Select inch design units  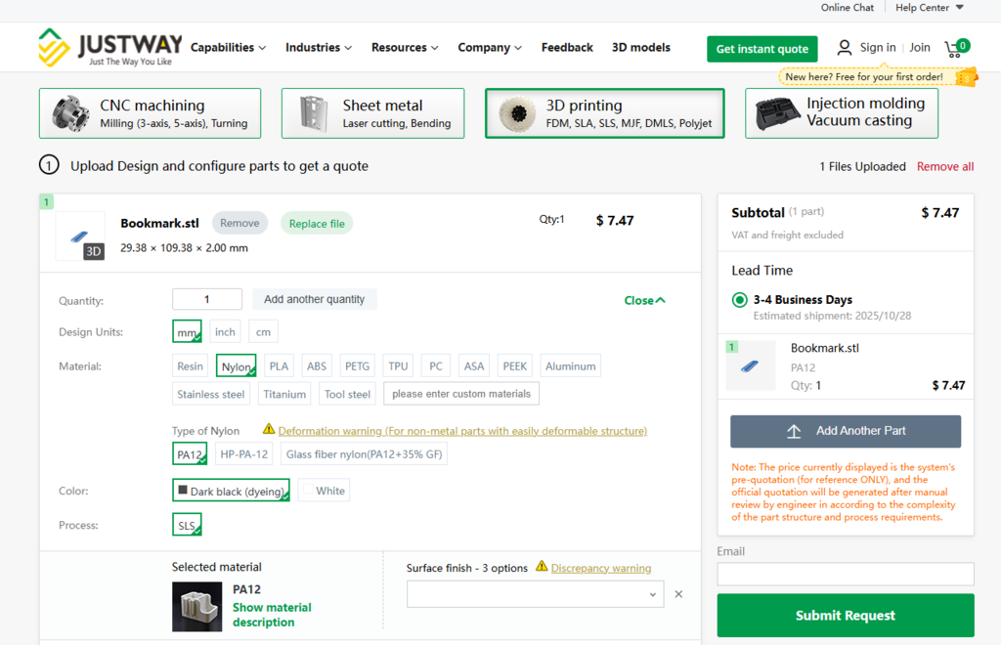(x=225, y=331)
